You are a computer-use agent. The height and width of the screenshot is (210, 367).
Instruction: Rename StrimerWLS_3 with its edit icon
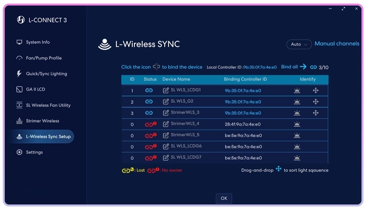point(166,113)
